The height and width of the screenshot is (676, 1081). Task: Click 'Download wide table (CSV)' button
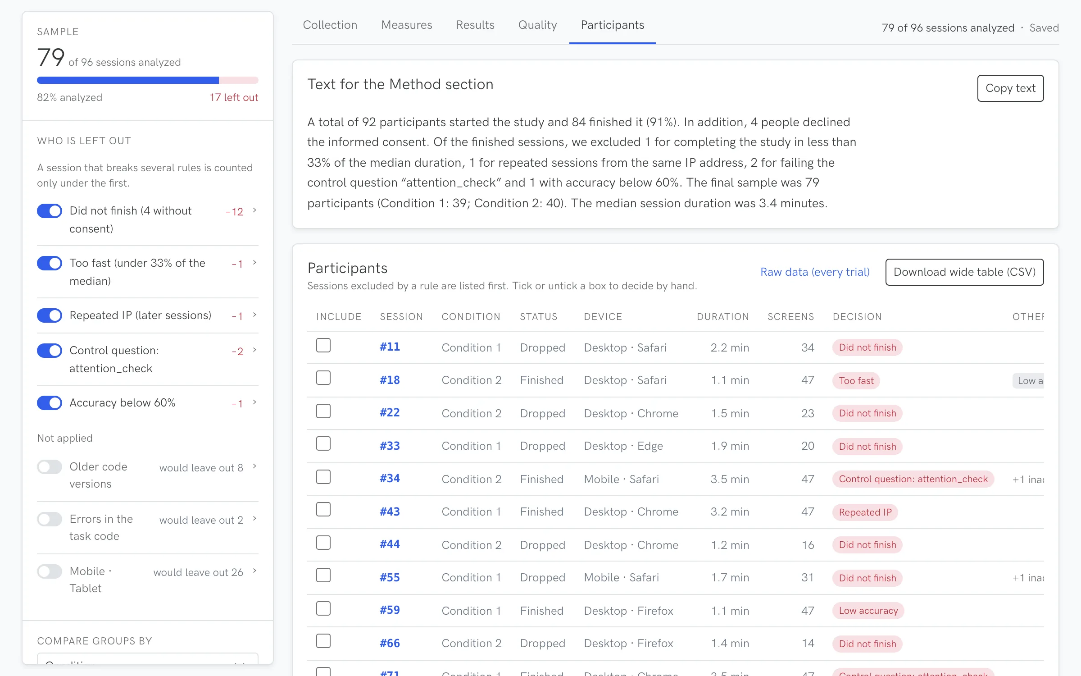click(964, 272)
